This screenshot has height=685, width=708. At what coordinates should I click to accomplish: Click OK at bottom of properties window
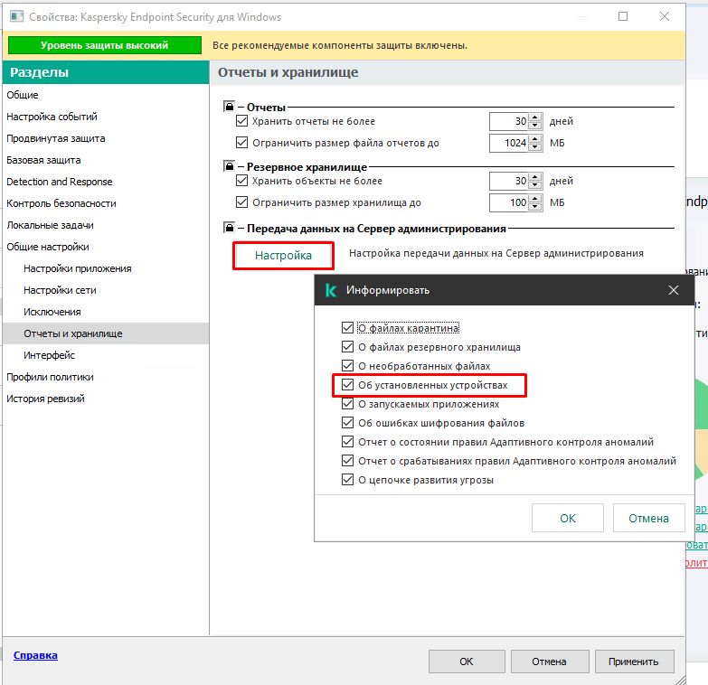click(x=467, y=662)
